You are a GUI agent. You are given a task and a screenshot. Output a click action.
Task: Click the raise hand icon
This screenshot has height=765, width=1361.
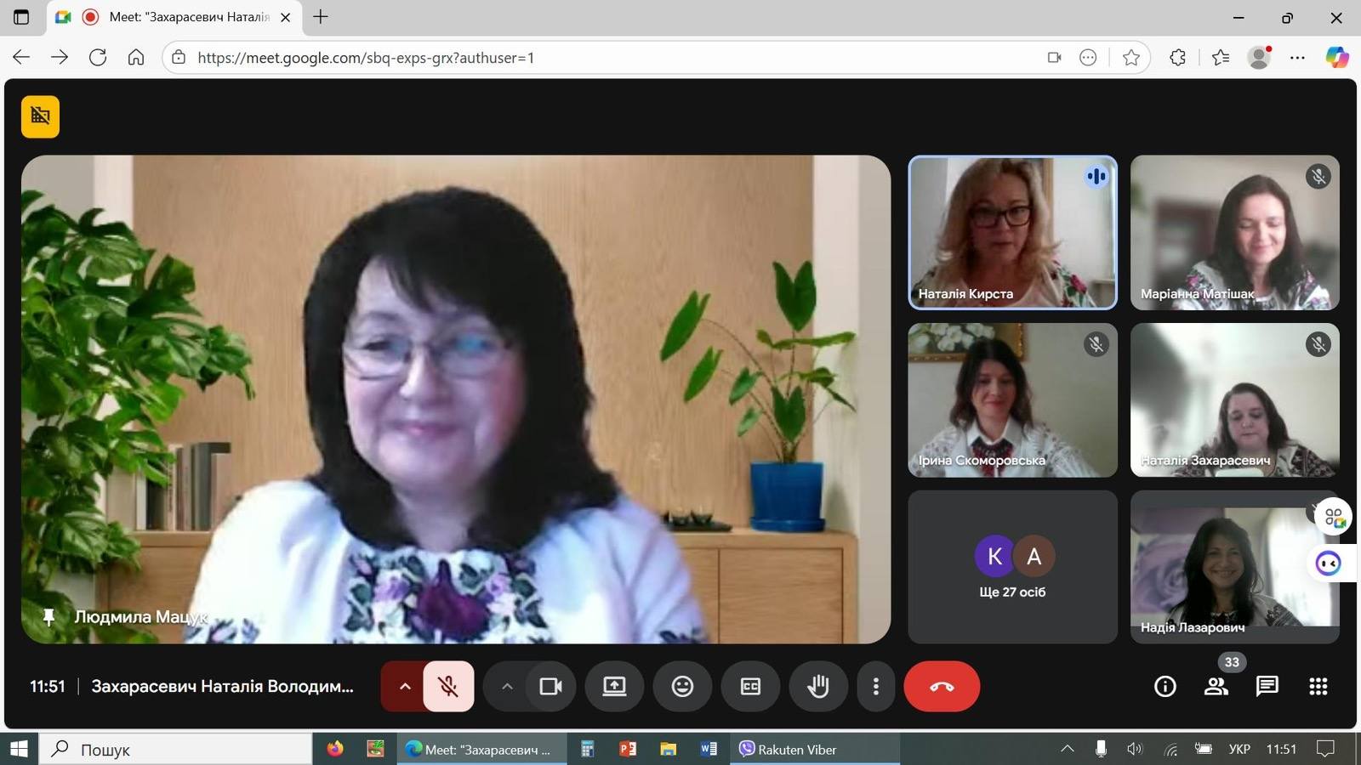coord(817,686)
